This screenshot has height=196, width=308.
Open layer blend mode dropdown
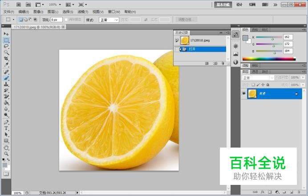pyautogui.click(x=258, y=78)
